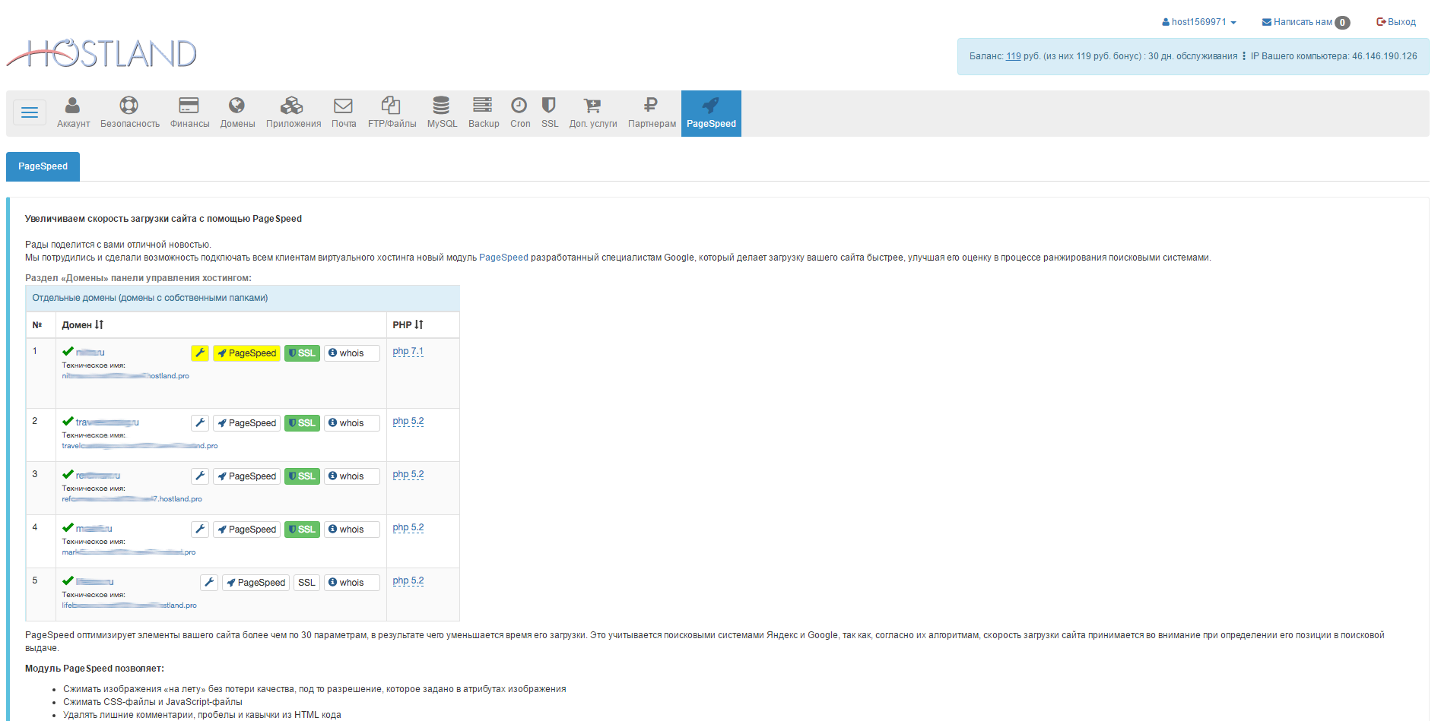Open the Написать нам messages link
This screenshot has height=721, width=1441.
pos(1305,22)
